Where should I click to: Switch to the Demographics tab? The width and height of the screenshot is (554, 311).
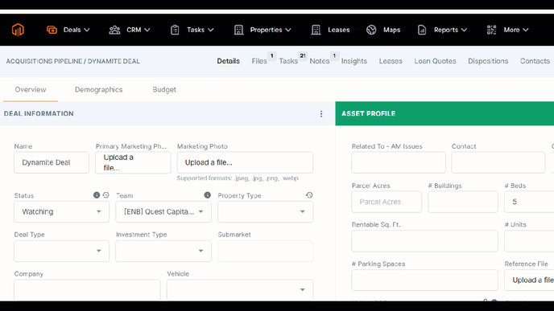click(98, 89)
